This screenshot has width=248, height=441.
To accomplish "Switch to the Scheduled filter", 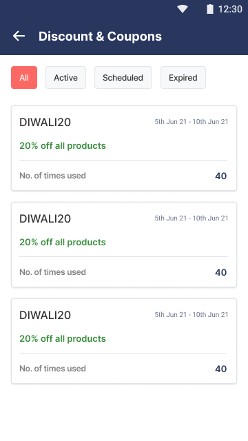I will (123, 78).
